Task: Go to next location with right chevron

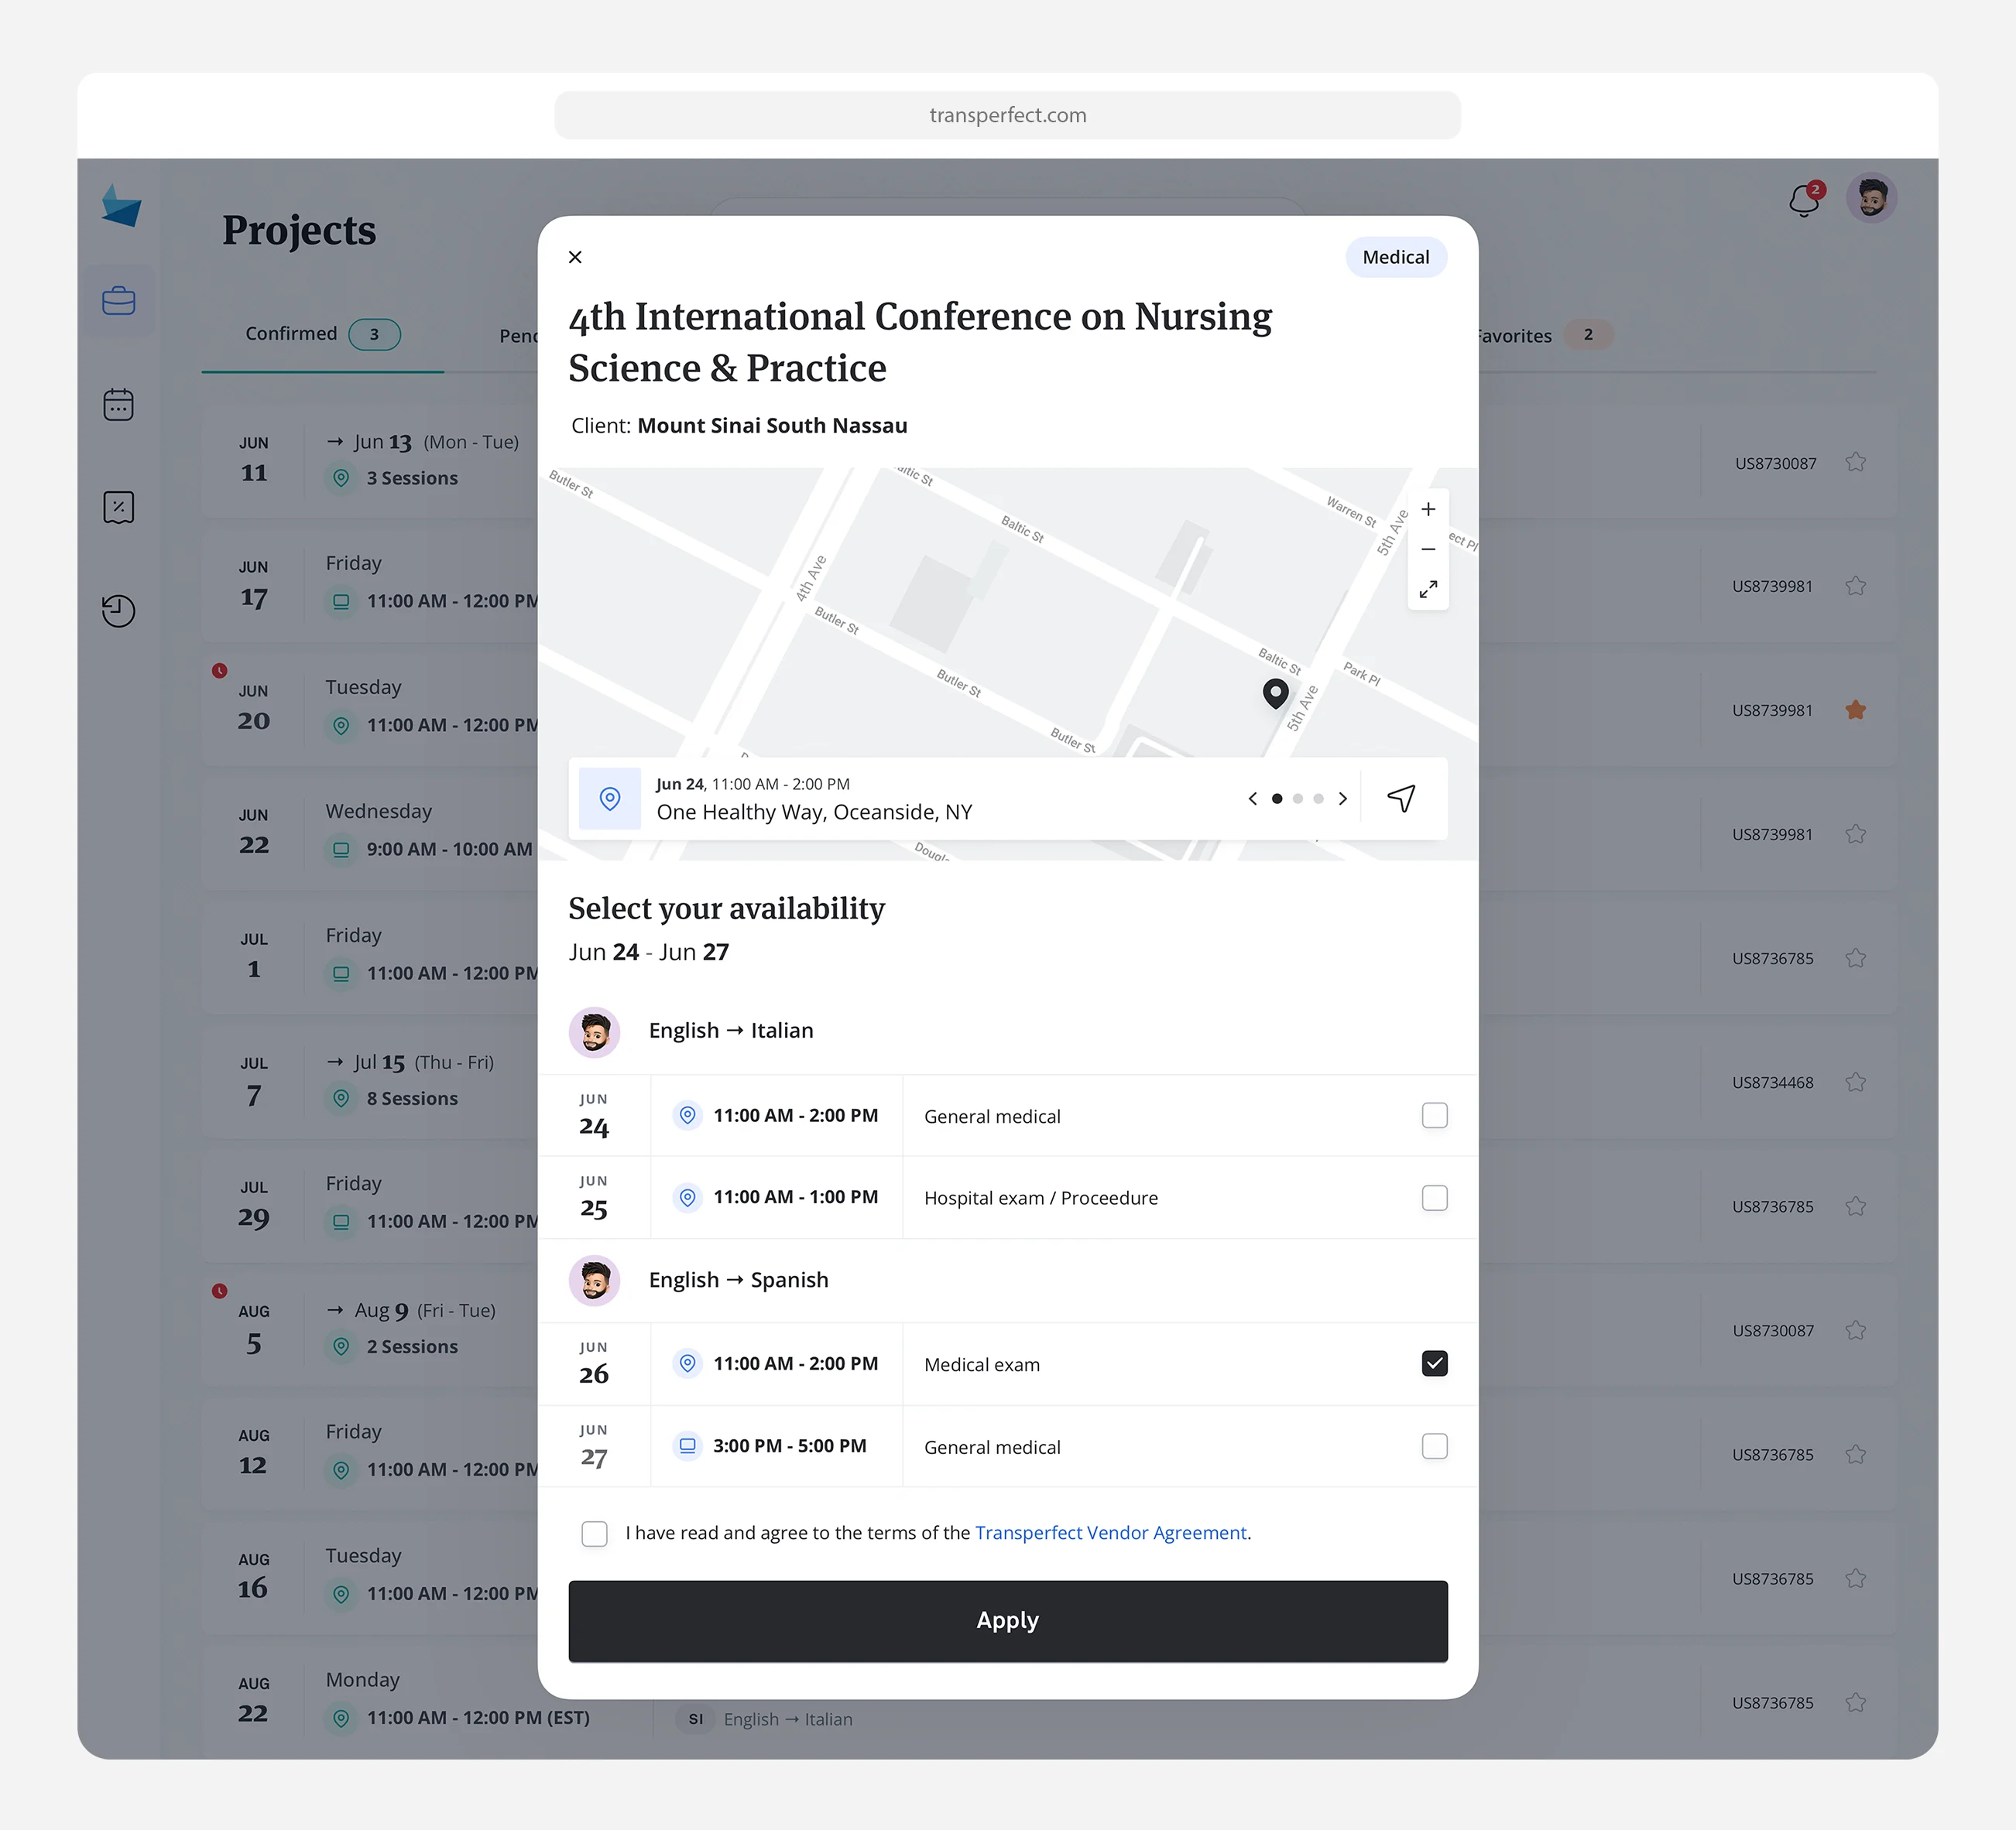Action: (x=1343, y=799)
